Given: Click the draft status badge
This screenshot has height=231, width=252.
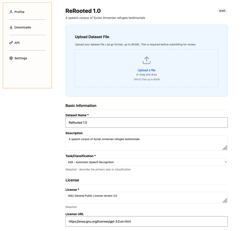Looking at the screenshot, I should pos(222,11).
